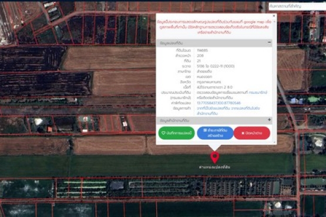Click the title deed number value 114685
The image size is (326, 217).
(202, 50)
